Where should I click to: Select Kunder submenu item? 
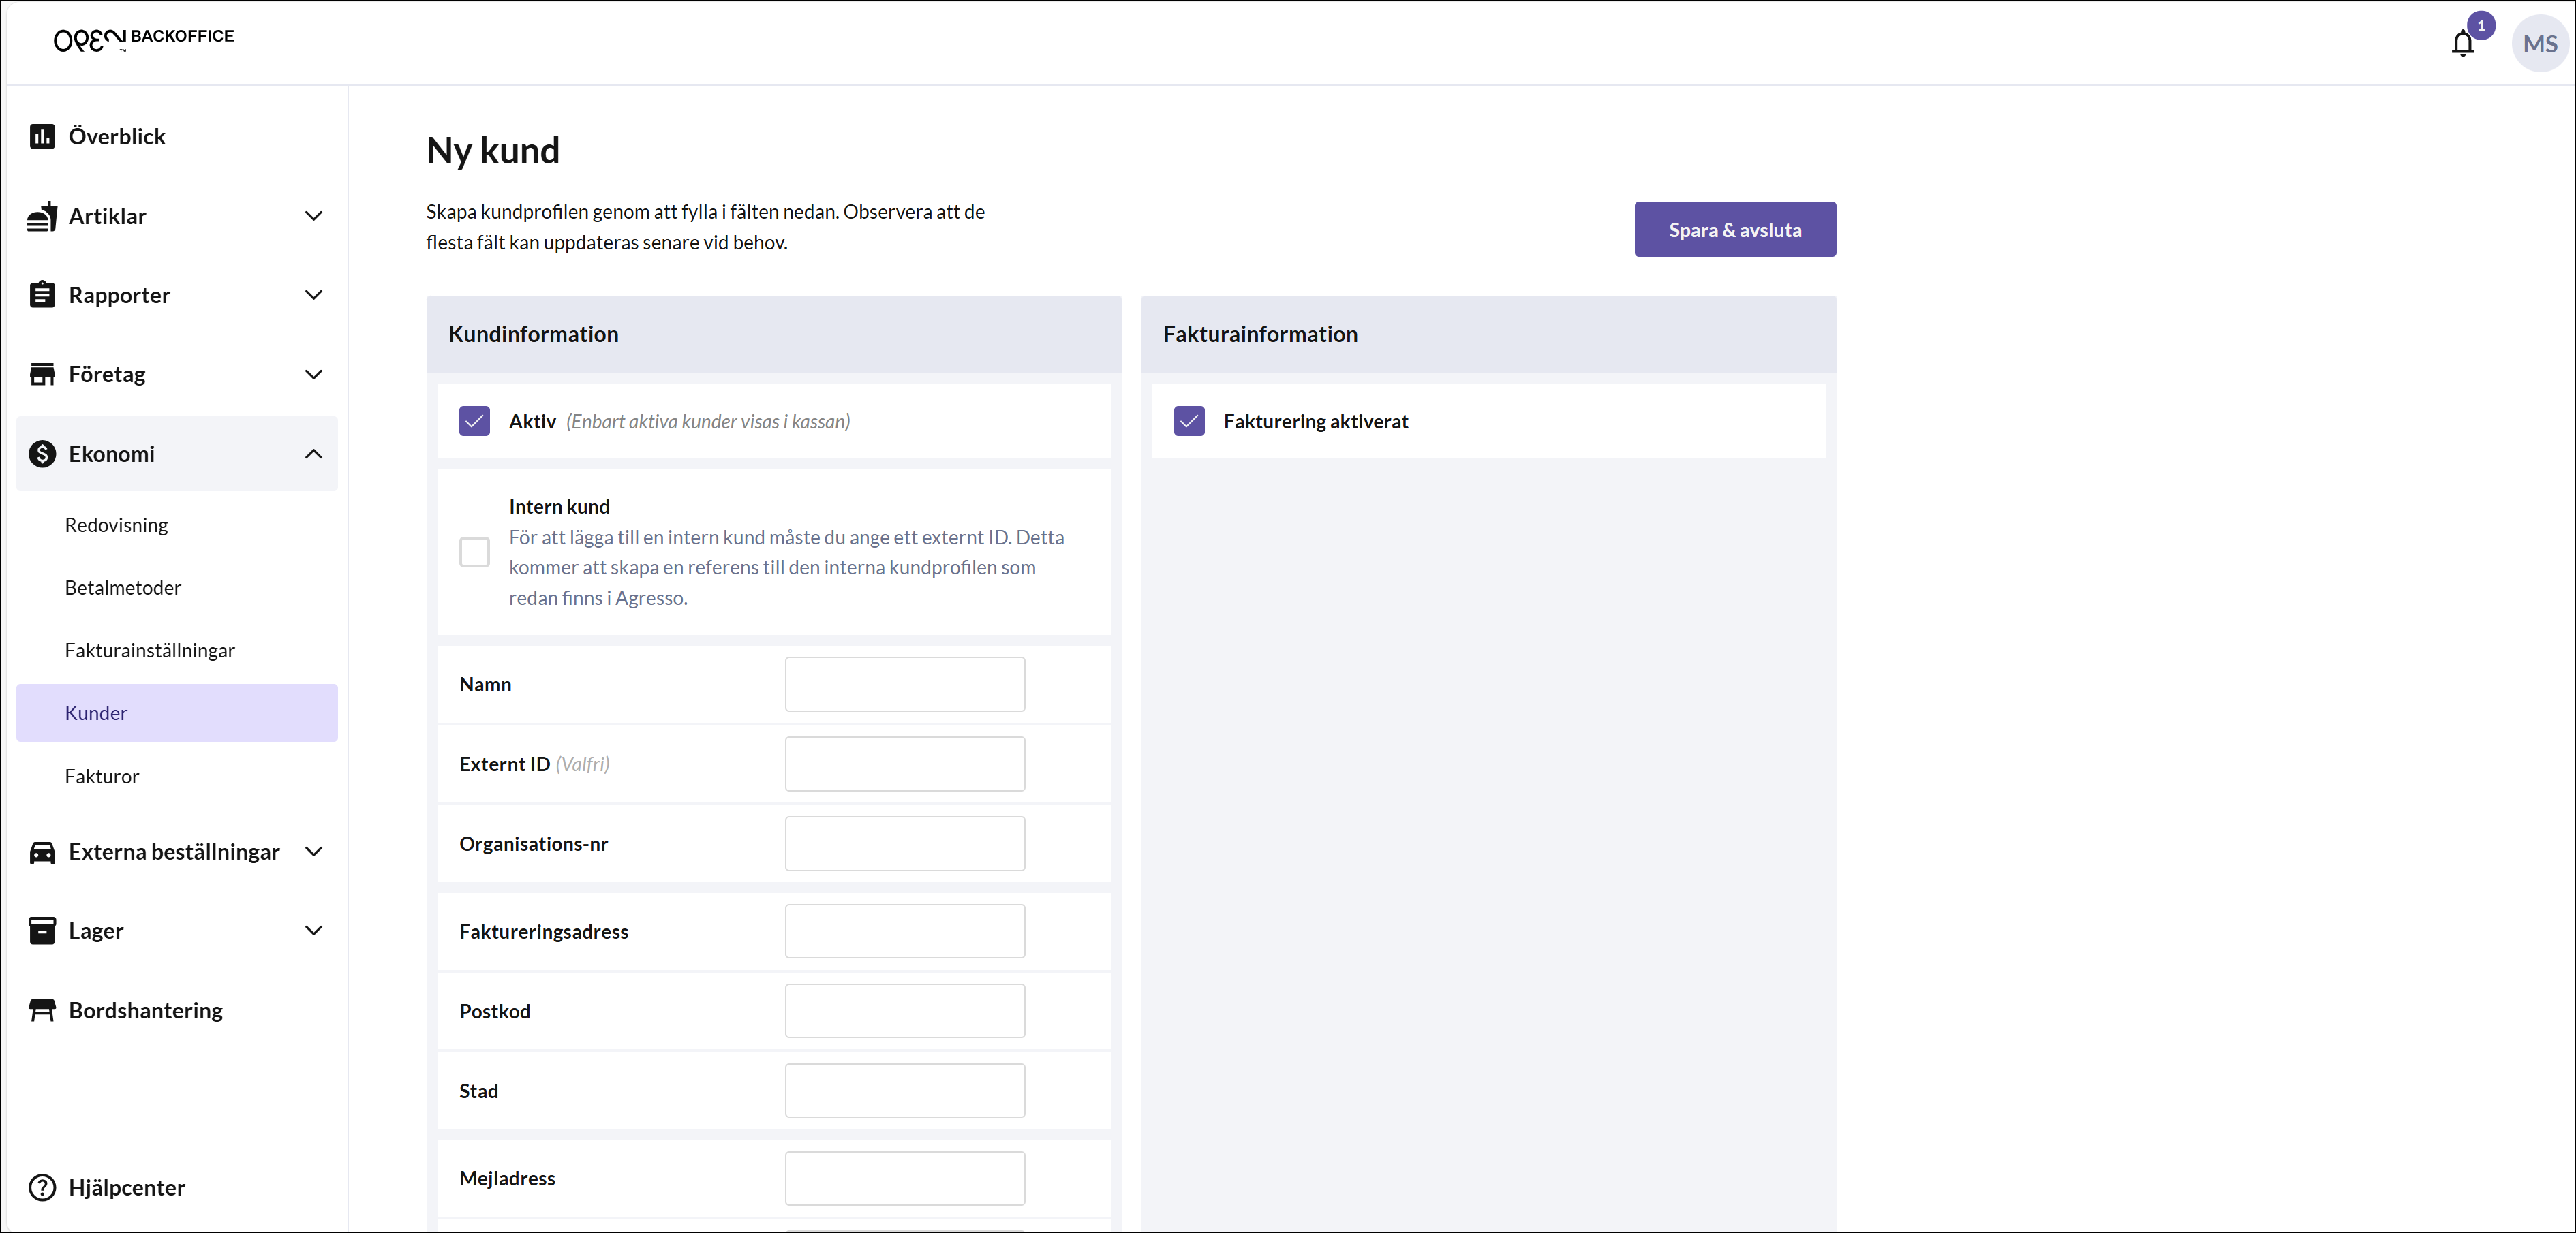point(177,713)
